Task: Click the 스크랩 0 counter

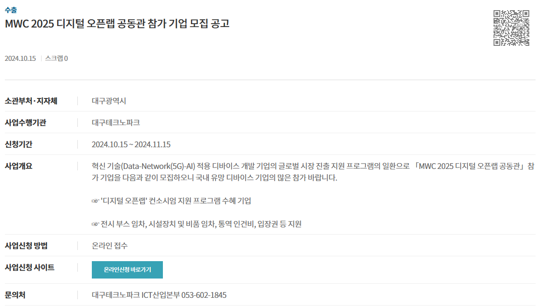Action: tap(56, 58)
